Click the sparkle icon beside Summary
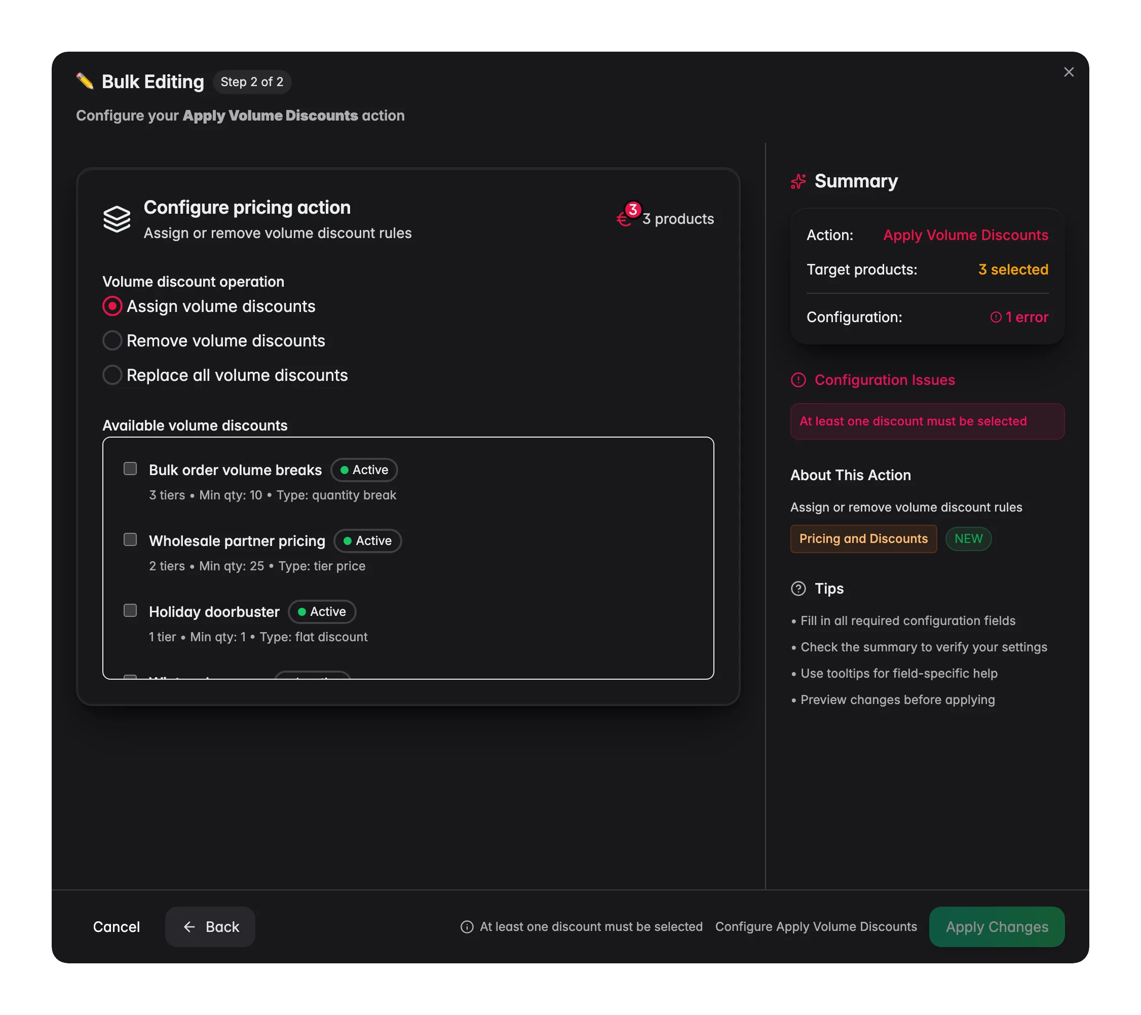The height and width of the screenshot is (1015, 1141). point(798,181)
